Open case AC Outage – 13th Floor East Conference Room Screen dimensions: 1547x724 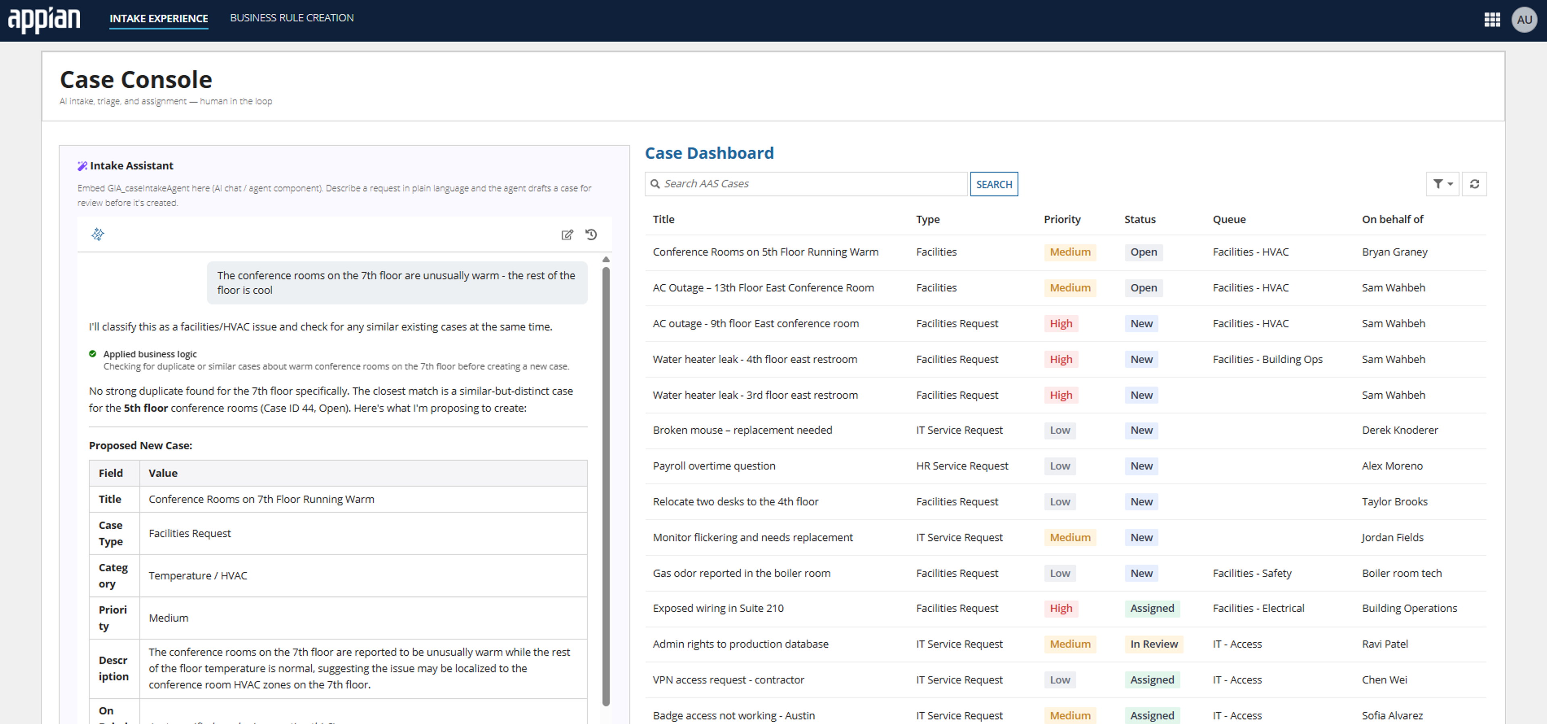tap(763, 288)
